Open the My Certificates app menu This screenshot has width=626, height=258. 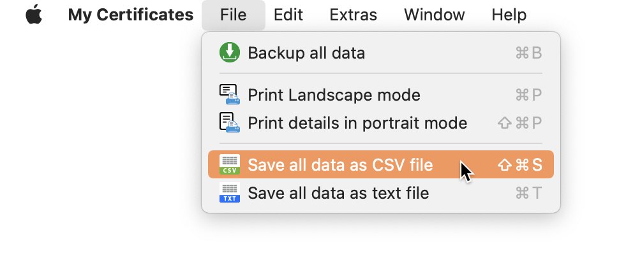tap(131, 15)
